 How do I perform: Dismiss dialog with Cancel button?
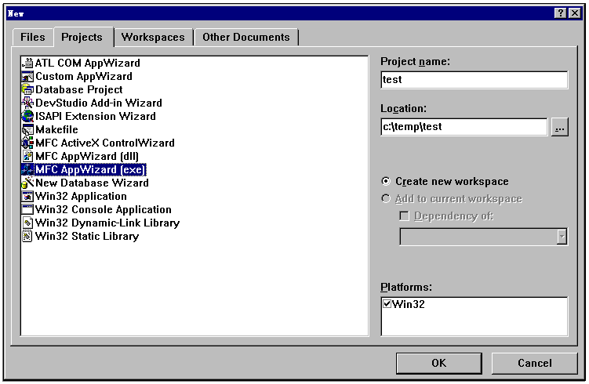535,363
